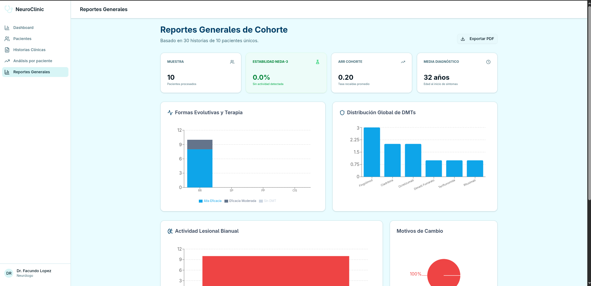Click the 'Pacientes procesados' caption
591x286 pixels.
[182, 84]
